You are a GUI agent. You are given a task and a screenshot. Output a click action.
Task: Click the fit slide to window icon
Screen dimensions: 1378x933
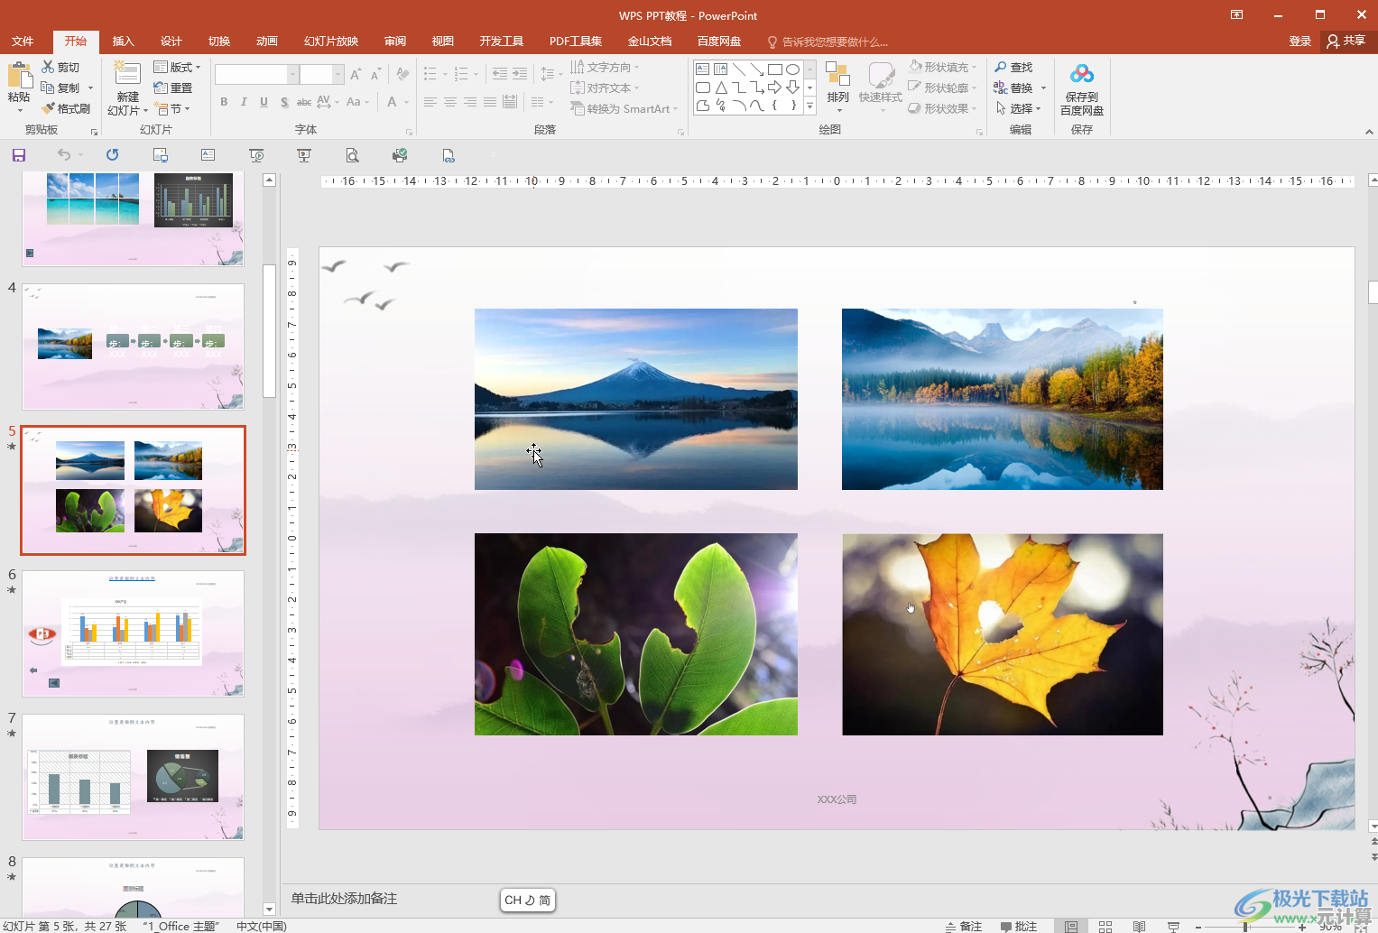(1363, 927)
